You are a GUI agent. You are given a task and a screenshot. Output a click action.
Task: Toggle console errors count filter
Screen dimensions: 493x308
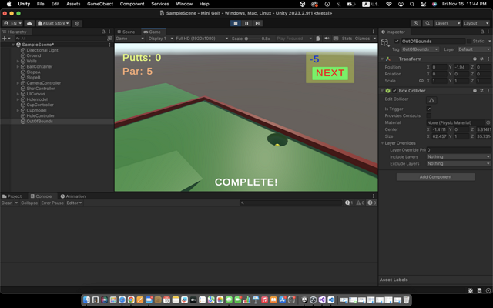[x=372, y=203]
